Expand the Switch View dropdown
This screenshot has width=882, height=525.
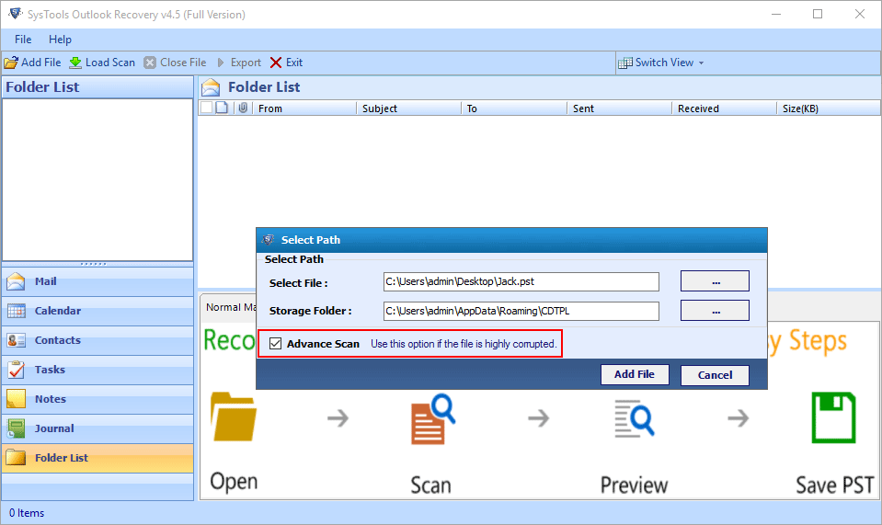tap(662, 63)
